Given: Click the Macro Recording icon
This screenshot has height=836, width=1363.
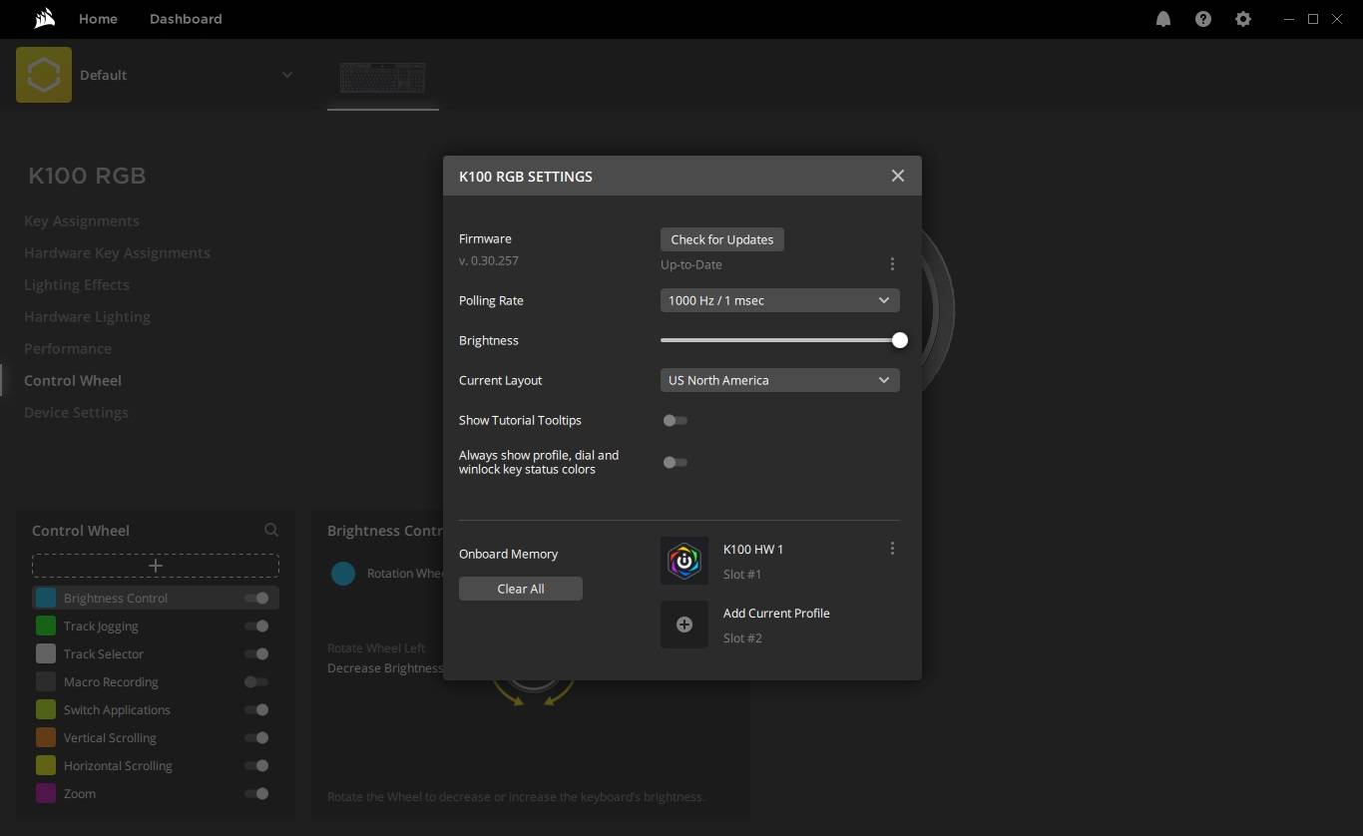Looking at the screenshot, I should pos(46,682).
